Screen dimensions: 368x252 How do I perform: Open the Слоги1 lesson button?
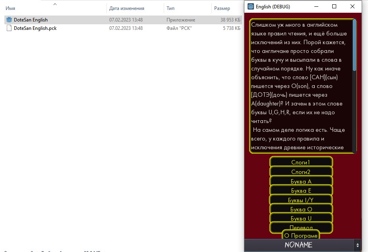[x=301, y=162]
